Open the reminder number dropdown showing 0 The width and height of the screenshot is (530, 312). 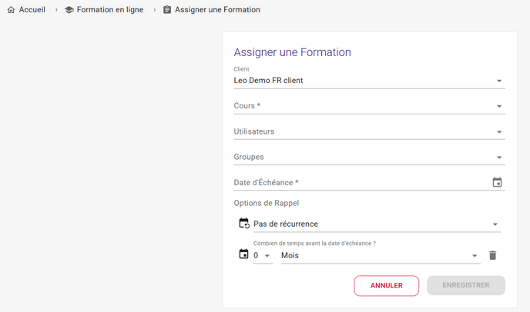(x=263, y=256)
